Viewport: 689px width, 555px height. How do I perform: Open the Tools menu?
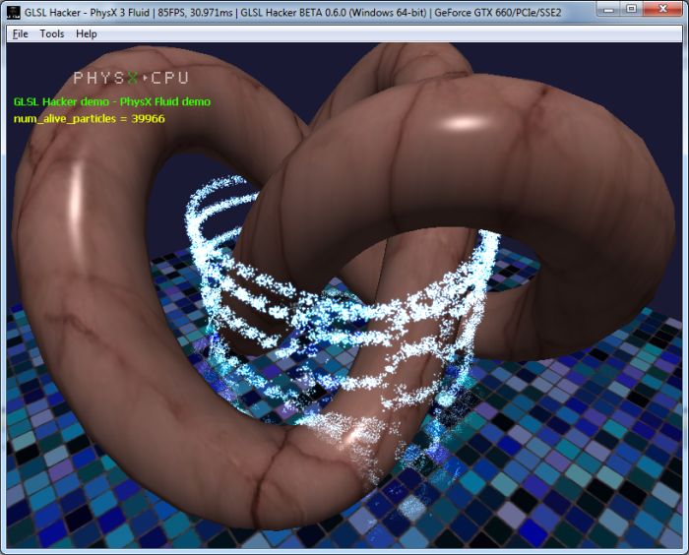(52, 33)
